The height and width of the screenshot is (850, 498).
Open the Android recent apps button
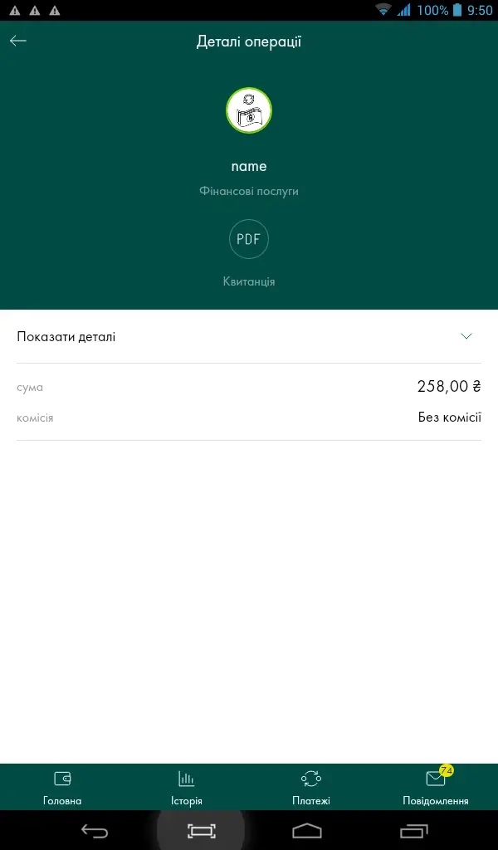tap(414, 831)
